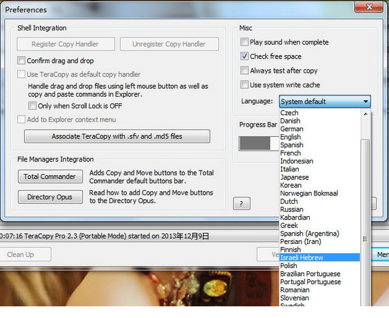Associate TeraCopy with .sfv and .md5 files

tap(117, 136)
